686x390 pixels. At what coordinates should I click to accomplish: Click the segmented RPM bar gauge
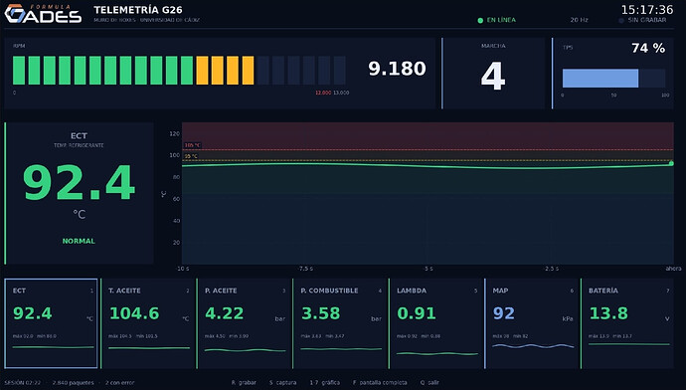pos(179,70)
